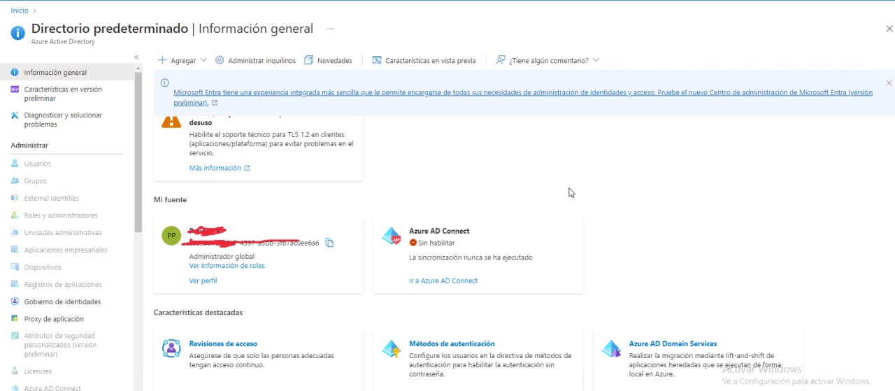Click Ver información de roles link
The image size is (895, 391).
227,266
